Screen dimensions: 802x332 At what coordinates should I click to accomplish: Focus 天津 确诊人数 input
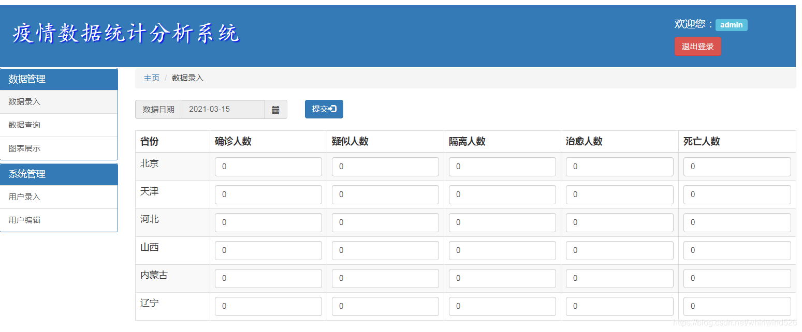click(268, 195)
